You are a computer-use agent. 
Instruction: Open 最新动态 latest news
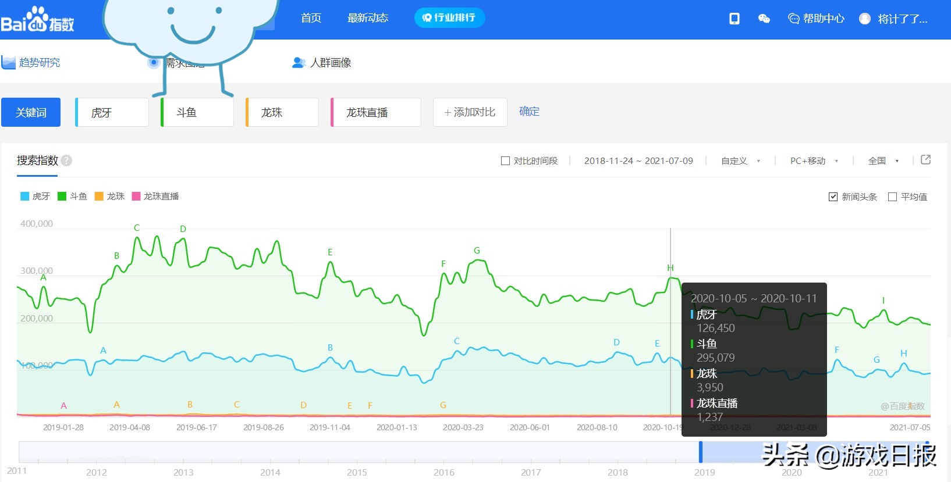pyautogui.click(x=368, y=18)
